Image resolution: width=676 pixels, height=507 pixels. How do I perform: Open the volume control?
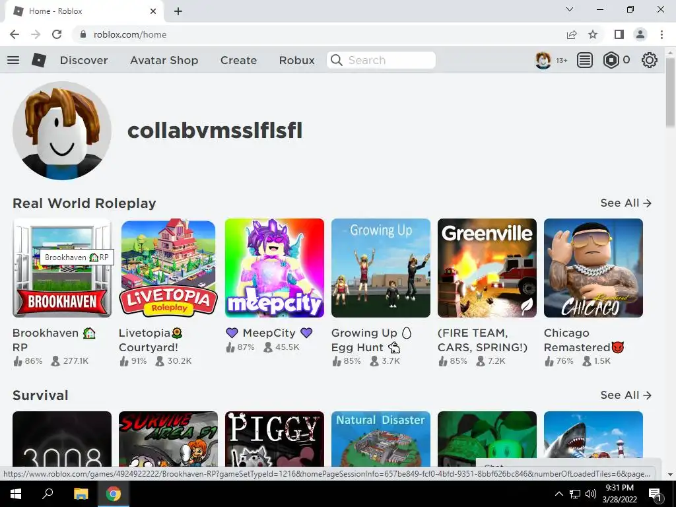click(x=591, y=494)
